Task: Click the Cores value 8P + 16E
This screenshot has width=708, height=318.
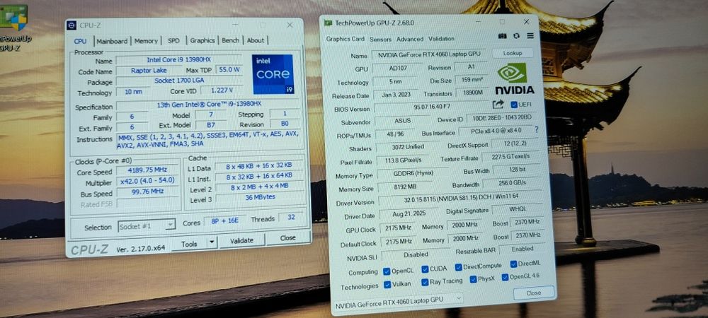Action: 225,220
